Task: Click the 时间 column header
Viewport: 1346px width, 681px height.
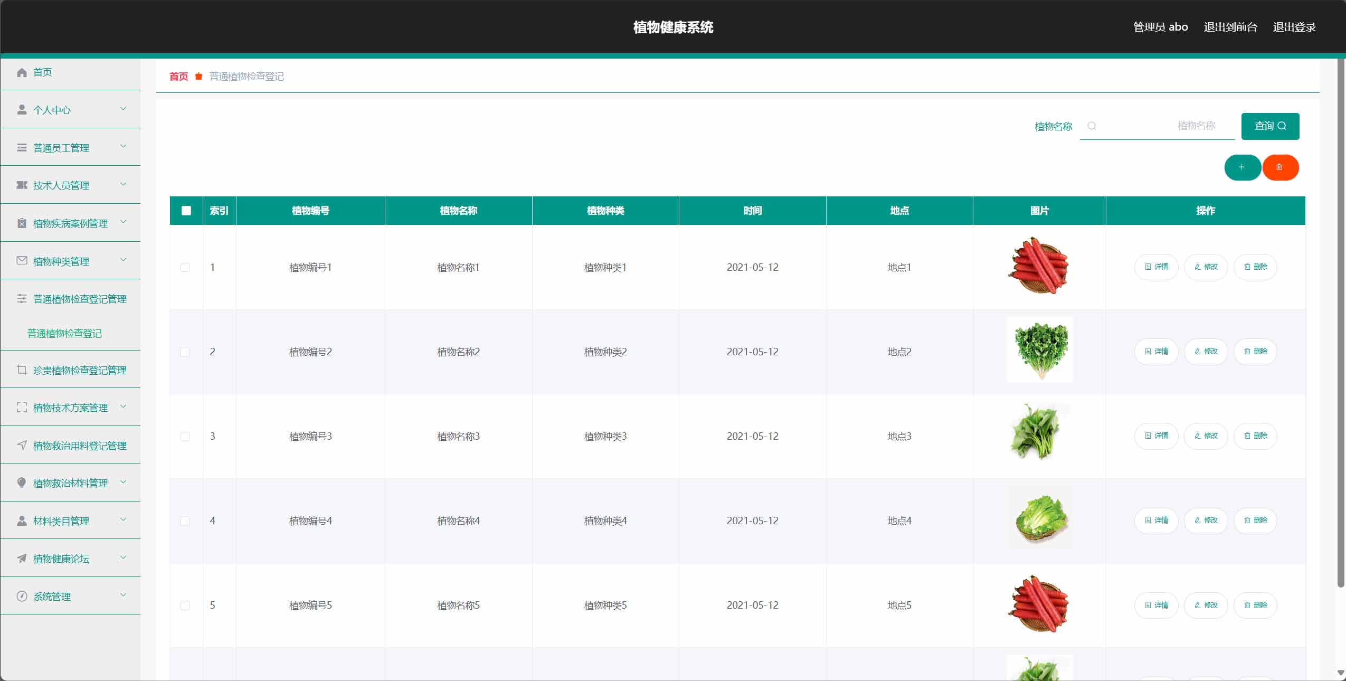Action: [752, 211]
